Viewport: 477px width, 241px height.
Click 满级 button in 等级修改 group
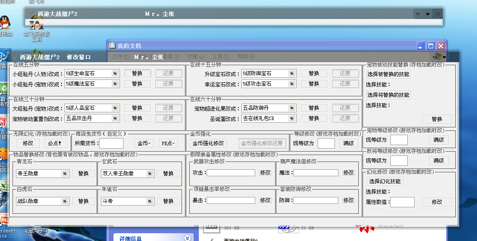tap(349, 143)
